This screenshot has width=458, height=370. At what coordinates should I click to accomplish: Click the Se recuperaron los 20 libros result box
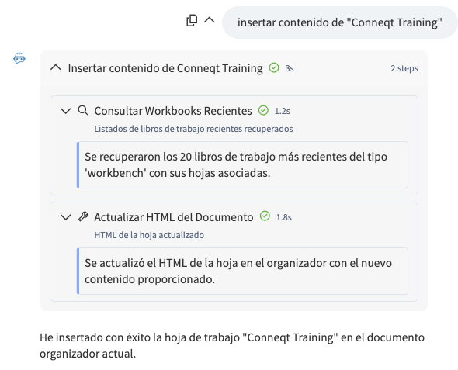click(x=242, y=165)
